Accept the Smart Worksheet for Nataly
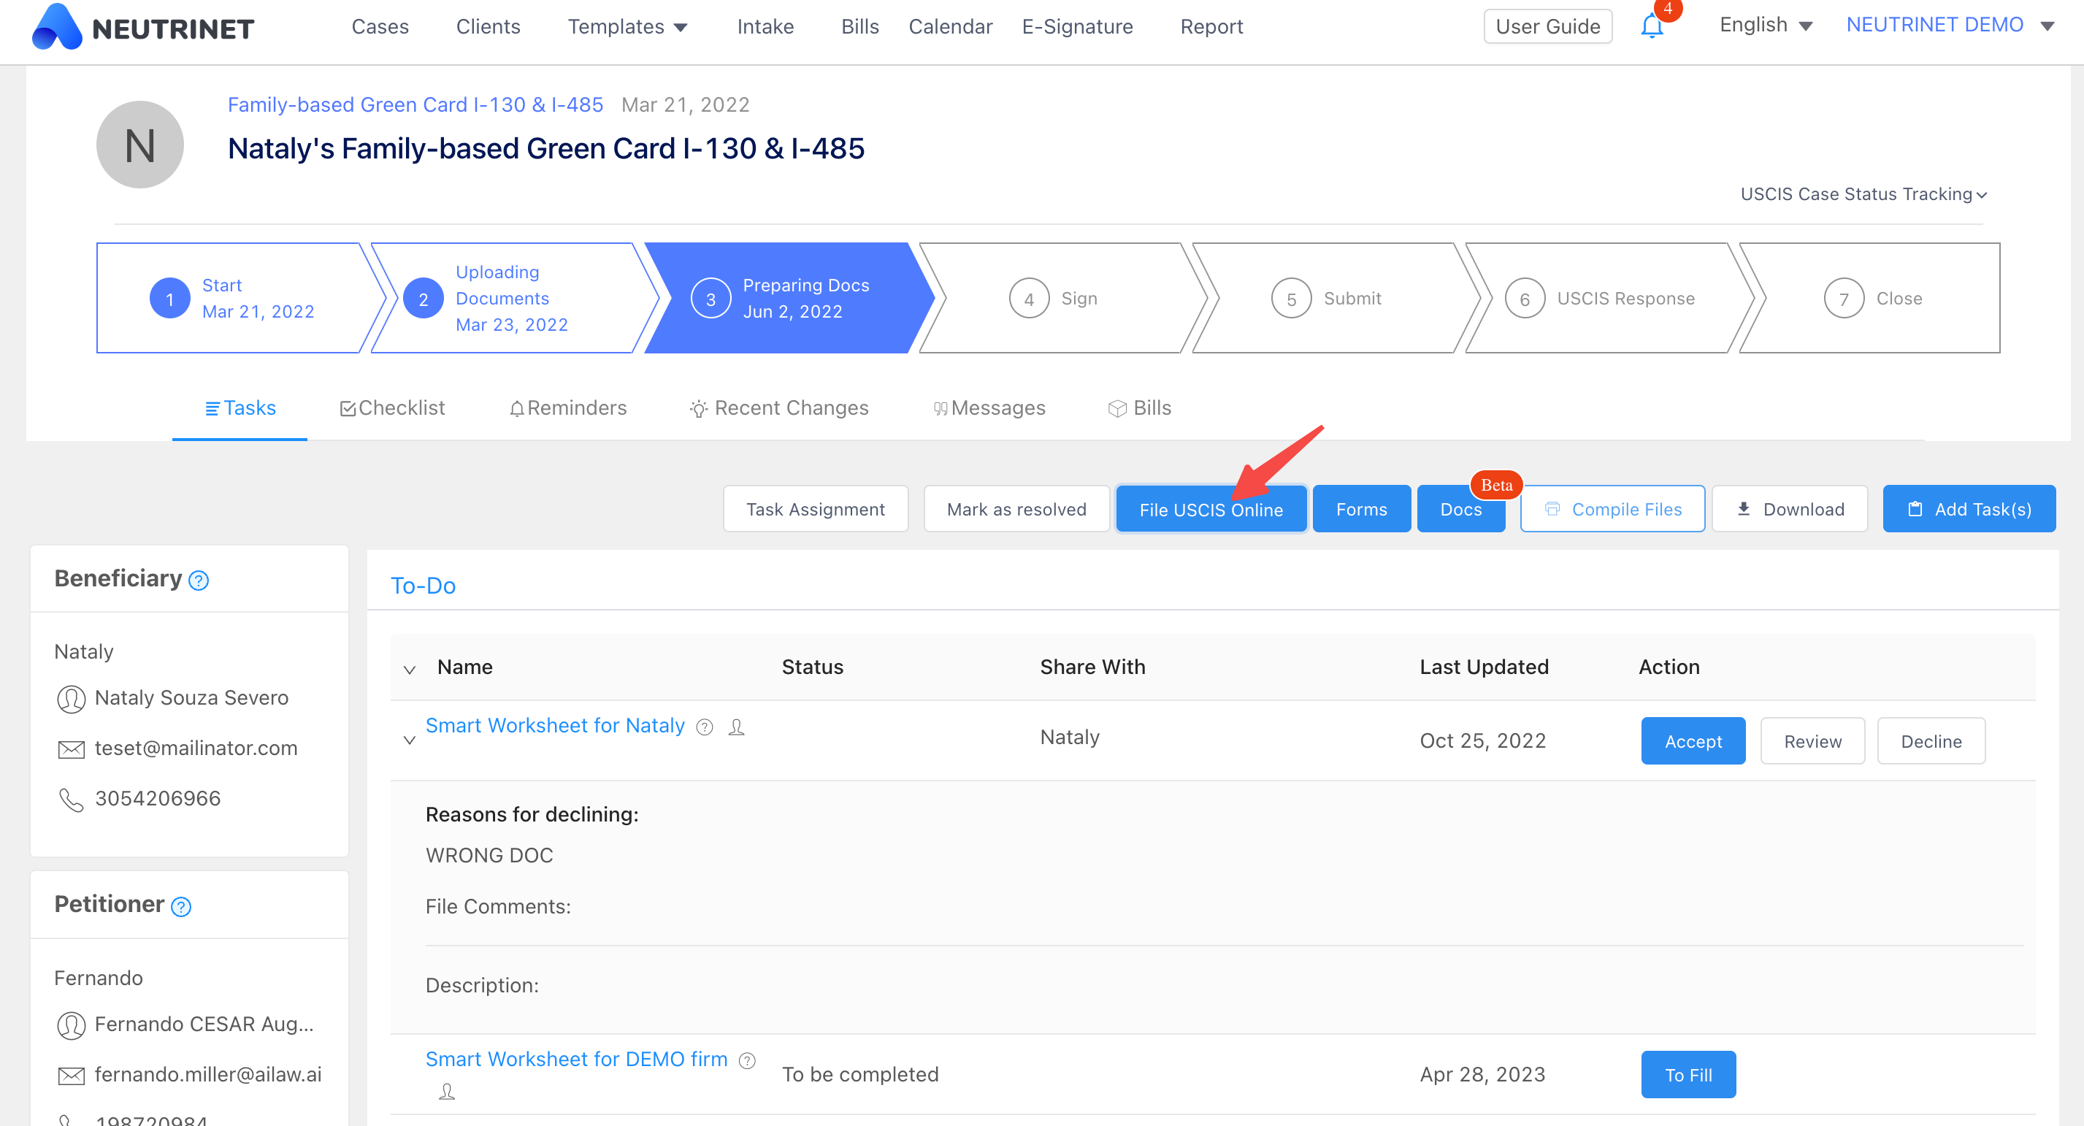This screenshot has width=2084, height=1126. pos(1693,741)
